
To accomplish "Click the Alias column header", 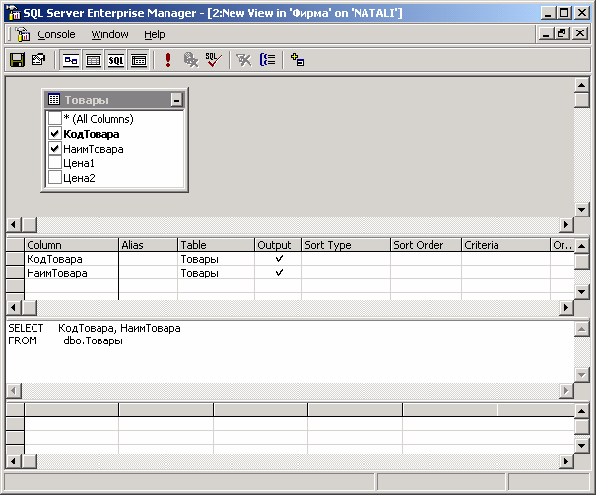I will pos(148,245).
